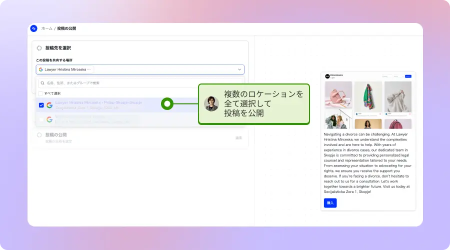Click the blue app logo icon
Screen dimensions: 450x250
click(34, 28)
